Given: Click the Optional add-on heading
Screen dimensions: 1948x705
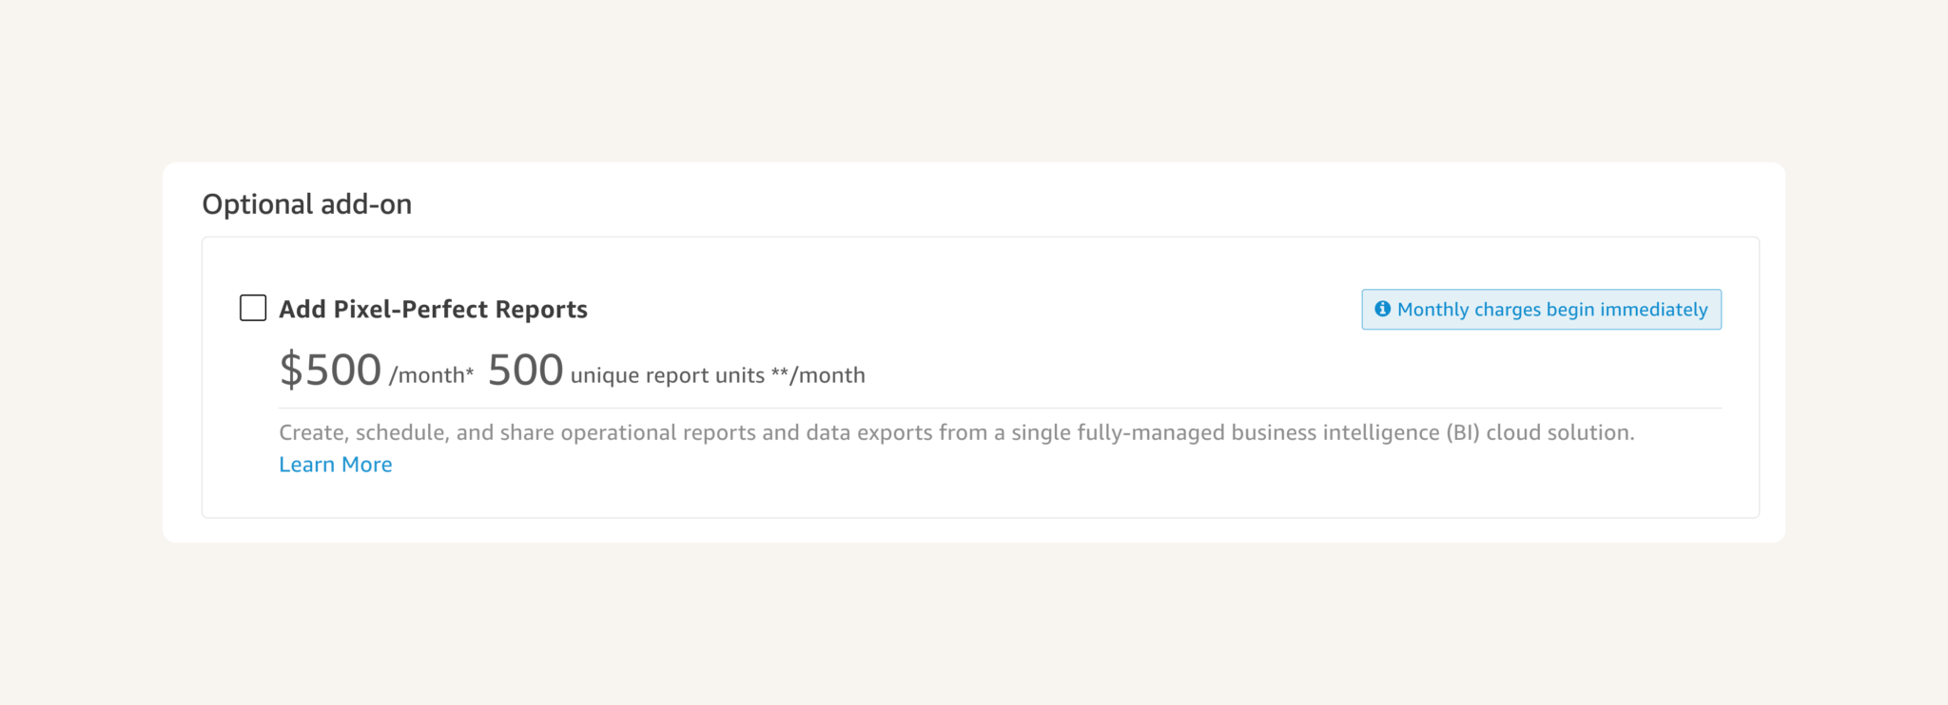Looking at the screenshot, I should [307, 203].
